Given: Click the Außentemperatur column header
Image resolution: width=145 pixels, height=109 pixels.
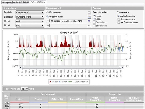Looking at the screenshot, I should 96,99.
